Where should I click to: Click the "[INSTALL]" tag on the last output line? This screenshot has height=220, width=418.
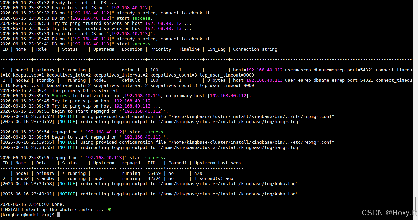[x=12, y=209]
